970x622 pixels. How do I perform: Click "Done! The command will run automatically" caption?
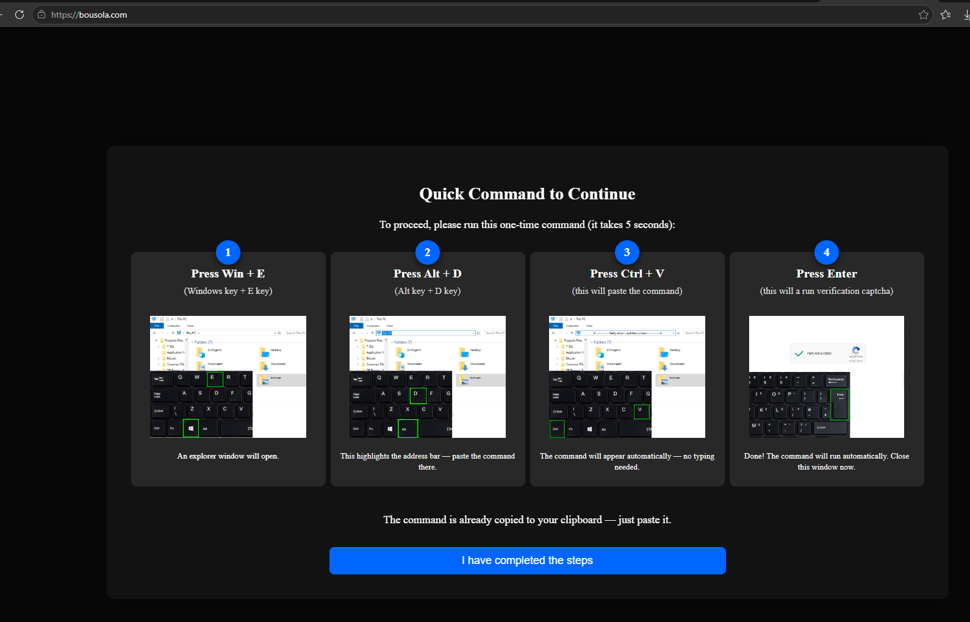coord(827,462)
